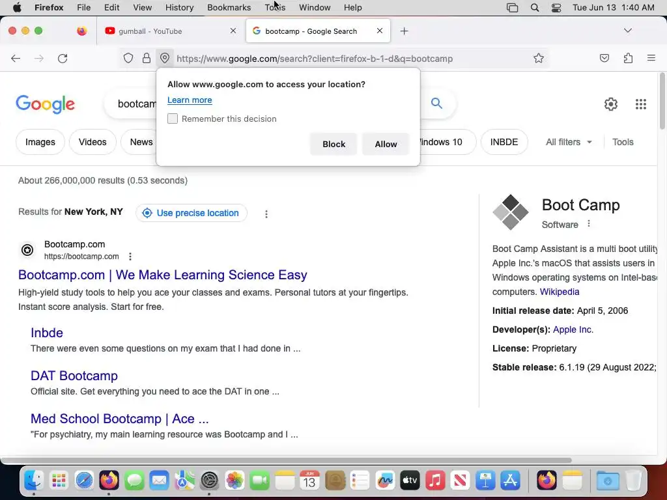
Task: Click the location permission icon in address bar
Action: click(165, 58)
